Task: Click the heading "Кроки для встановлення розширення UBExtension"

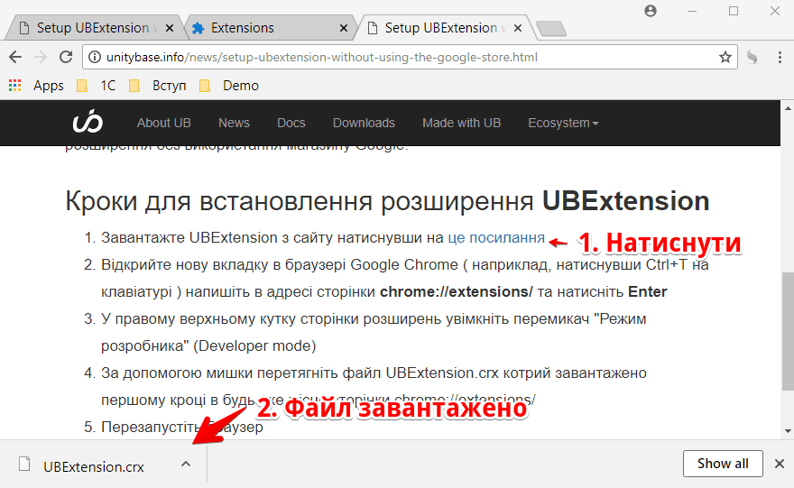Action: pos(387,201)
